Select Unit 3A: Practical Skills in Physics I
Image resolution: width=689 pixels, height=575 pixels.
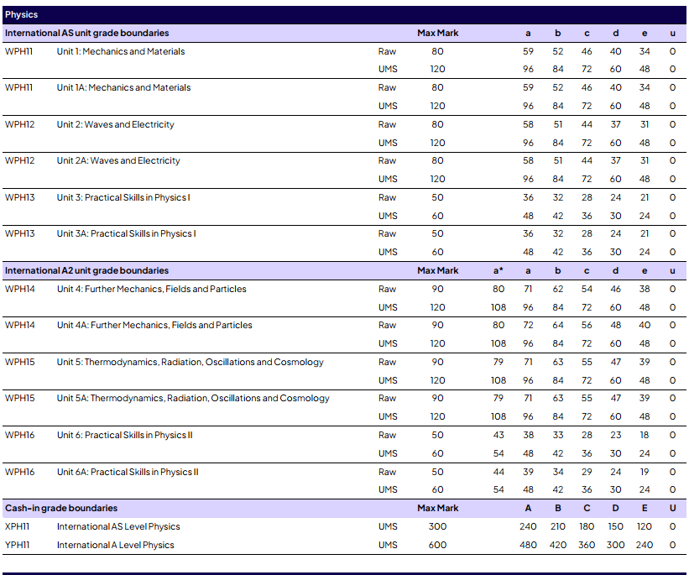(x=126, y=233)
